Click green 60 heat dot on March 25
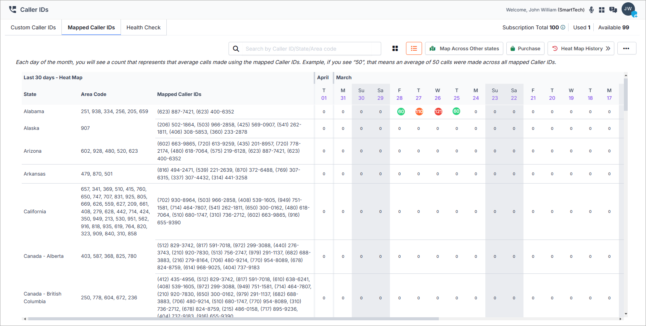Screen dimensions: 646x326 point(456,111)
